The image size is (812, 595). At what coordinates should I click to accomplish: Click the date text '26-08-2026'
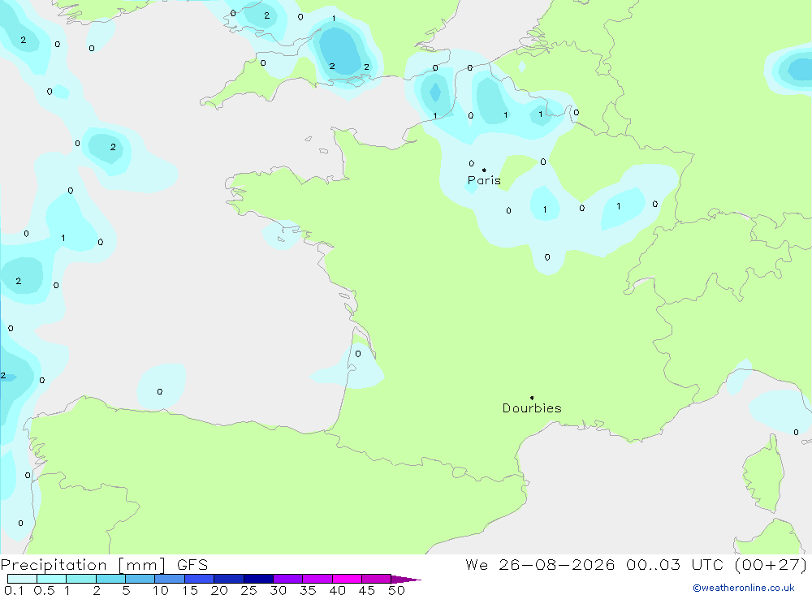pos(557,565)
